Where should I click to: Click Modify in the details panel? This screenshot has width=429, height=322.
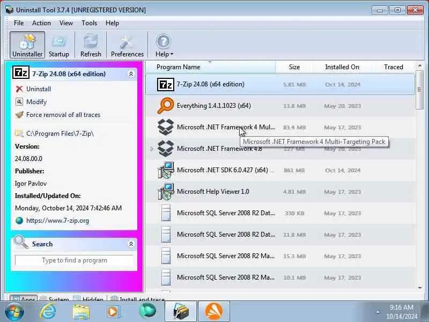click(x=36, y=102)
